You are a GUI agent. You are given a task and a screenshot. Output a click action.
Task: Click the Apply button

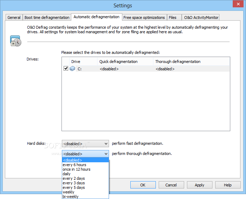pyautogui.click(x=200, y=185)
